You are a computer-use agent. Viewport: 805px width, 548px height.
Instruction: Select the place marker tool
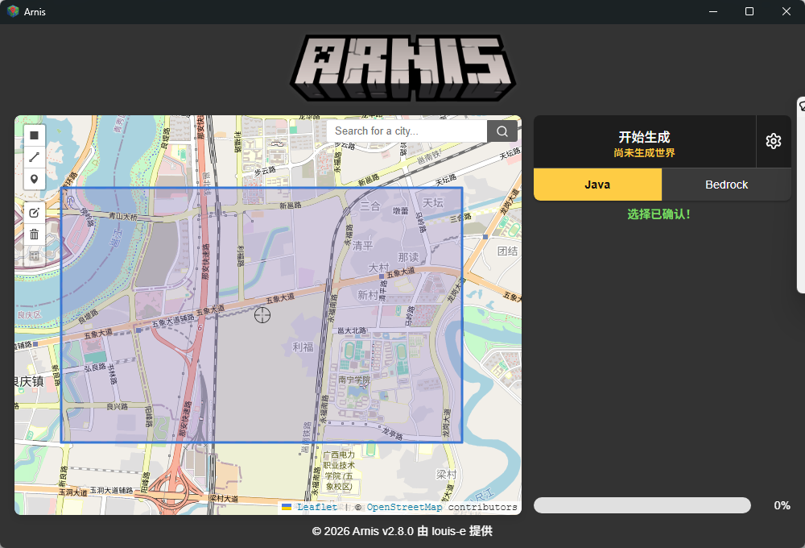(x=35, y=179)
